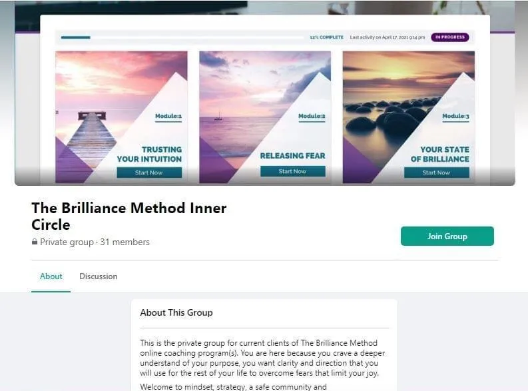528x391 pixels.
Task: Click the Module:1 label
Action: point(168,116)
